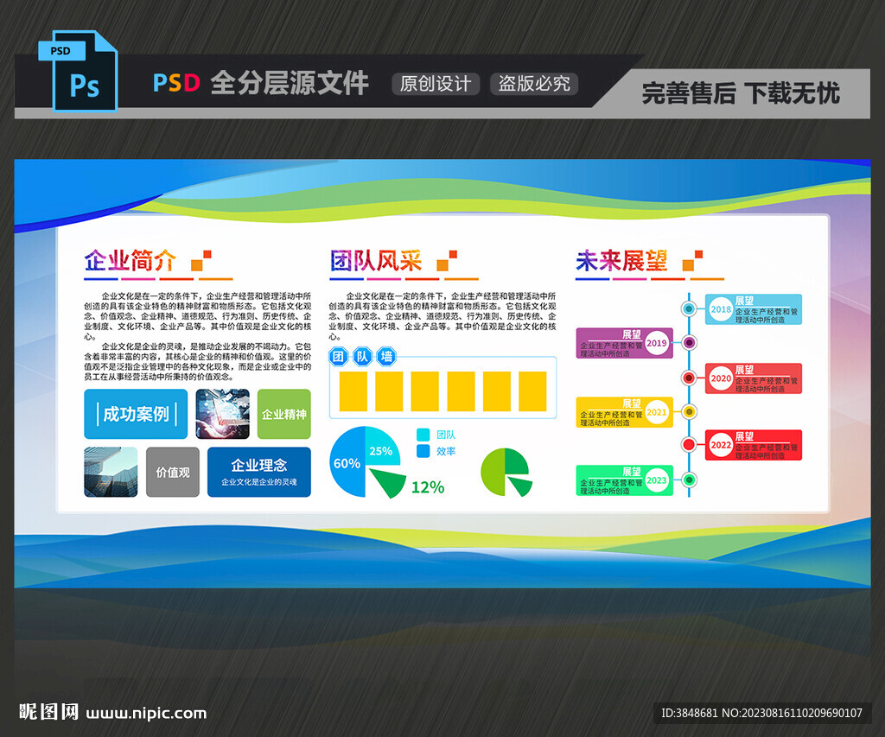Image resolution: width=885 pixels, height=737 pixels.
Task: Click the 团队风采 heading
Action: 376,261
